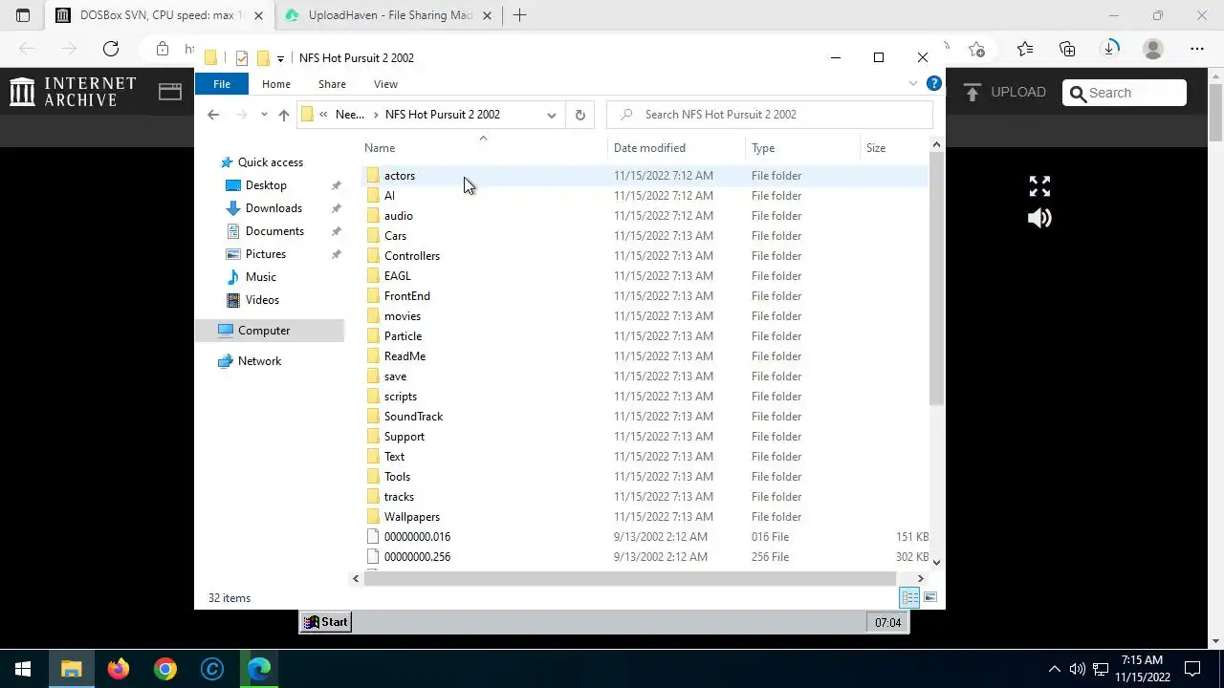Open Downloads in navigation pane
1224x688 pixels.
(273, 208)
